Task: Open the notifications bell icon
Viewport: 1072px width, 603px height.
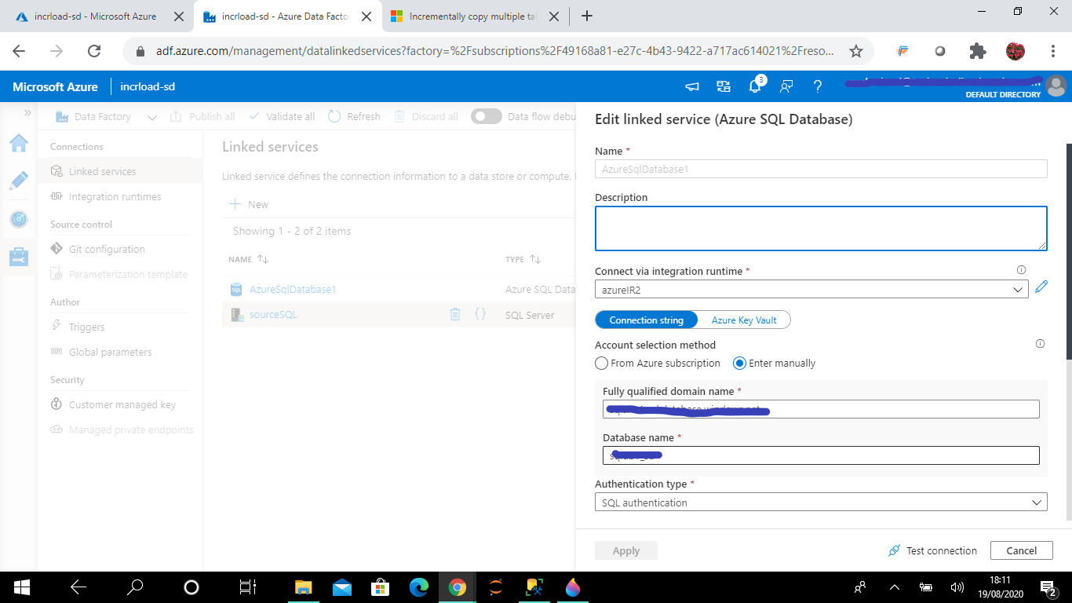Action: coord(755,86)
